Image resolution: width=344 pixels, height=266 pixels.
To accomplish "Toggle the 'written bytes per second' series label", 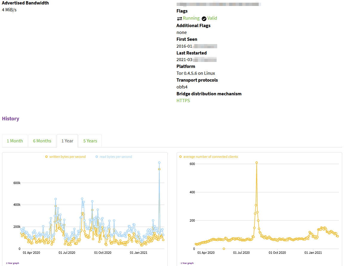I will (x=67, y=157).
